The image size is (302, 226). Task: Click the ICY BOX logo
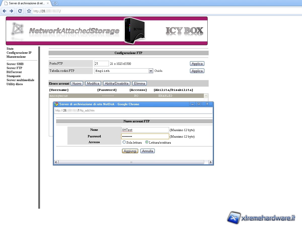tap(184, 31)
